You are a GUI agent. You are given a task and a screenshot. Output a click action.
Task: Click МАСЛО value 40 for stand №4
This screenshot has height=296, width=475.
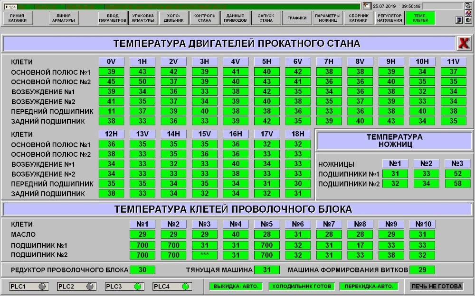pos(236,234)
